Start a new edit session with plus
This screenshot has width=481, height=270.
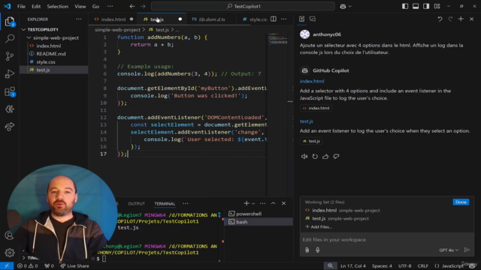(x=461, y=19)
